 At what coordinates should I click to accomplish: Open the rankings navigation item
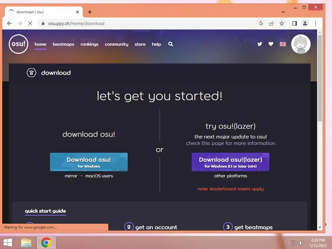89,44
